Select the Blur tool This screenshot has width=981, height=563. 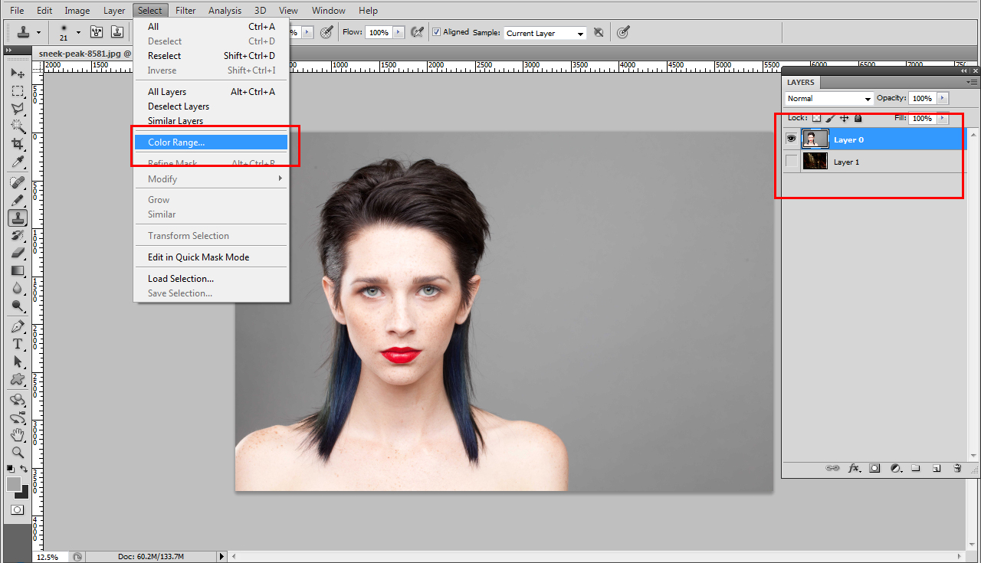(x=17, y=288)
